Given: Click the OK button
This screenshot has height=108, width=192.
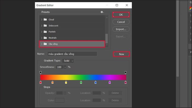Looking at the screenshot, I should (x=121, y=15).
